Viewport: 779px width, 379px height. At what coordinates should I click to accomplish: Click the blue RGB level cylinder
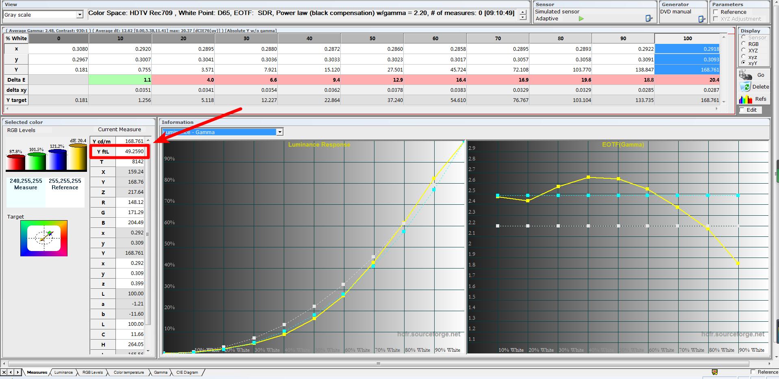57,159
